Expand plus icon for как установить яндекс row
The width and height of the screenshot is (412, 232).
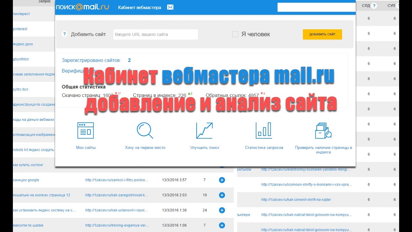coord(222,210)
